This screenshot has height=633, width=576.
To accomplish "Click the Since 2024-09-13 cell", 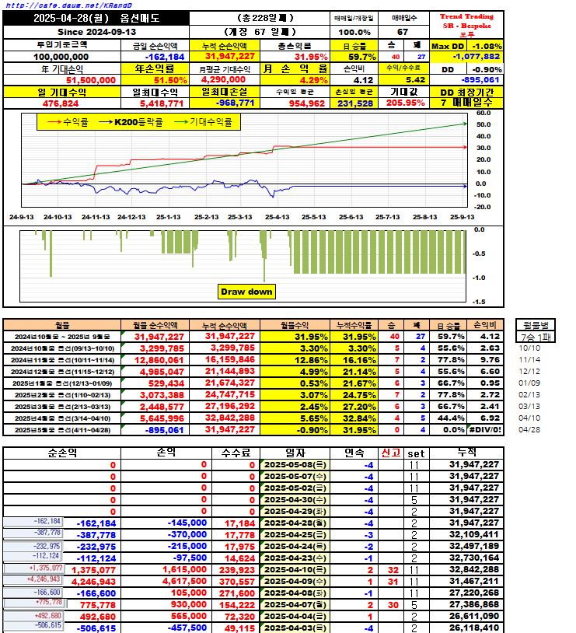I will tap(96, 32).
